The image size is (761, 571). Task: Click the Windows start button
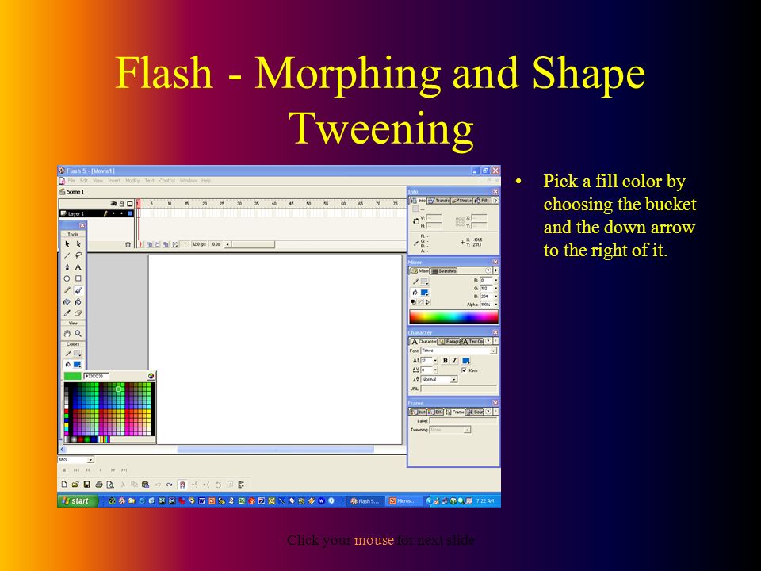(x=78, y=501)
